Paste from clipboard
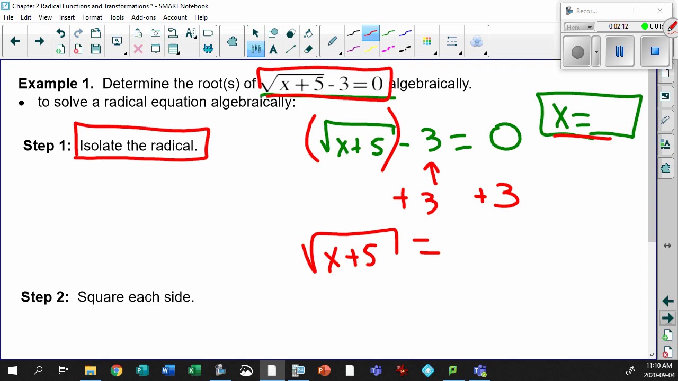 138,33
